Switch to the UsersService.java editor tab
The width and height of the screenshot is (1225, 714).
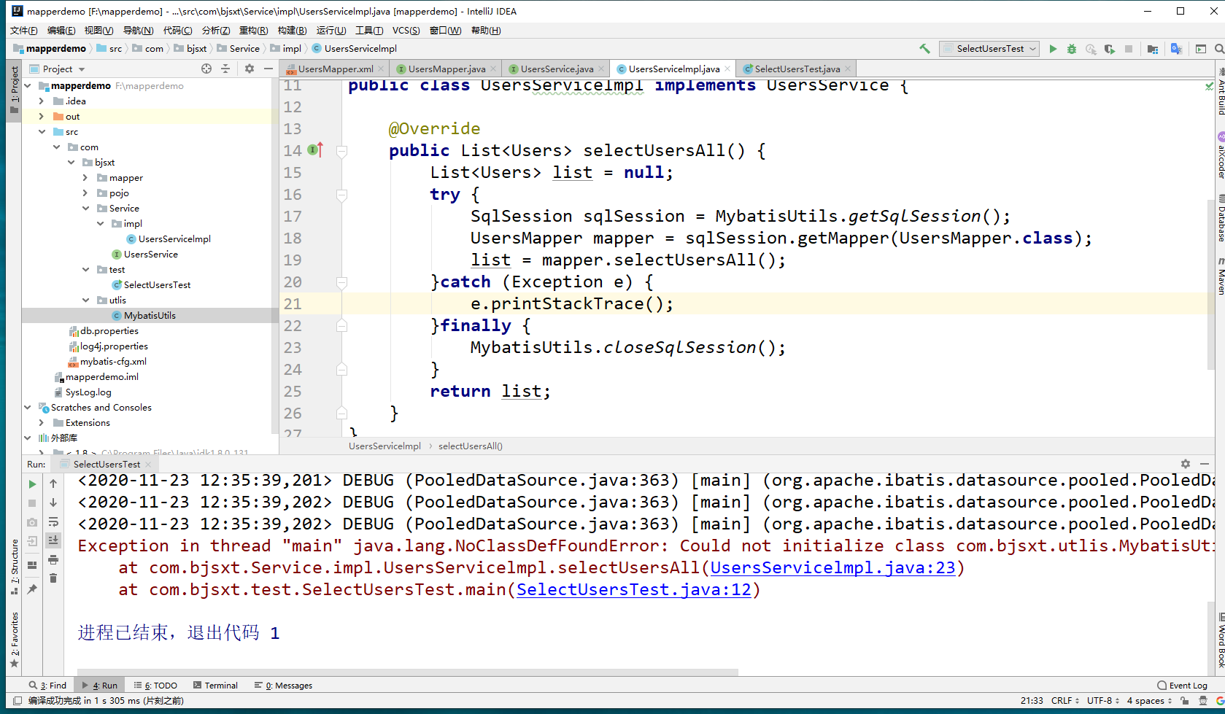[x=557, y=69]
